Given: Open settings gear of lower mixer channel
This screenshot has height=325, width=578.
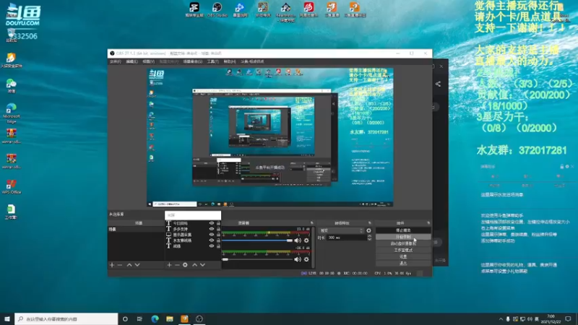Looking at the screenshot, I should (306, 259).
